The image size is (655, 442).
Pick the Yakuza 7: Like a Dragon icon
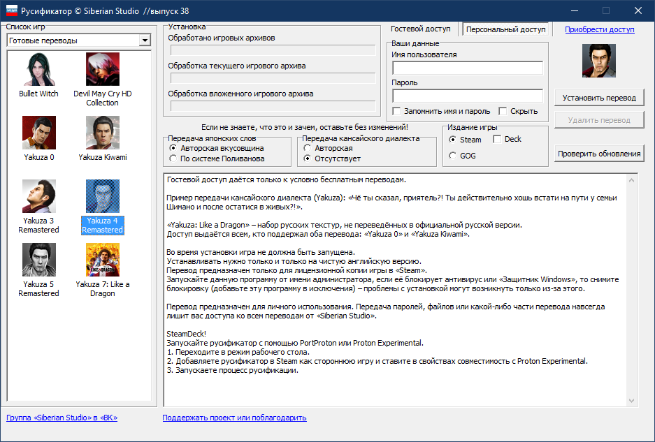click(102, 260)
